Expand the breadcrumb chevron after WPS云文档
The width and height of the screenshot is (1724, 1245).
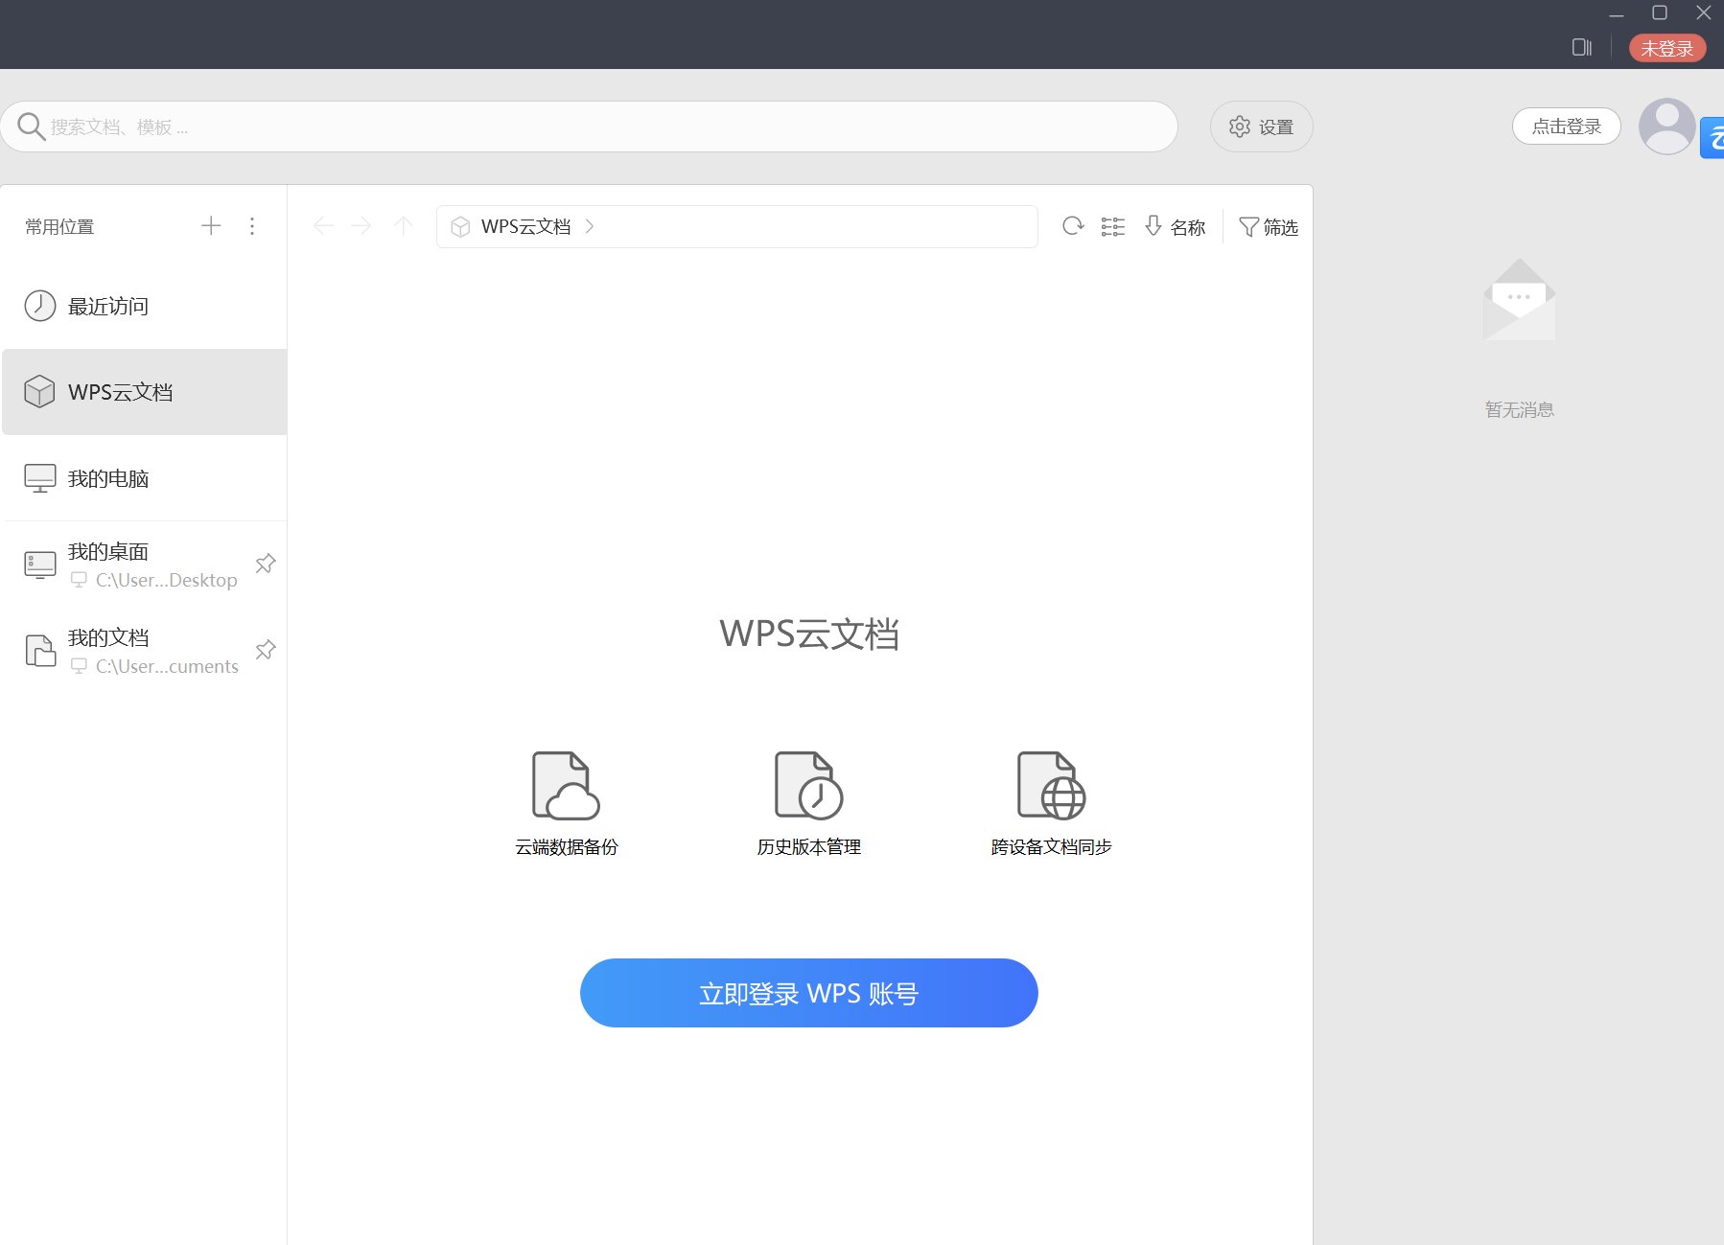(x=590, y=226)
